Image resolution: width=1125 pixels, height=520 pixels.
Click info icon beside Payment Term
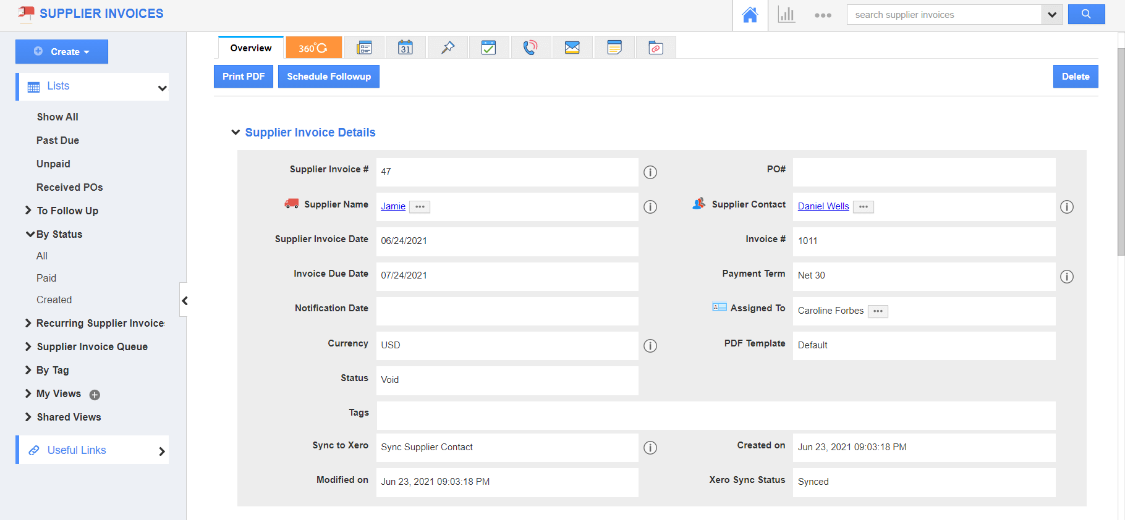tap(1067, 277)
